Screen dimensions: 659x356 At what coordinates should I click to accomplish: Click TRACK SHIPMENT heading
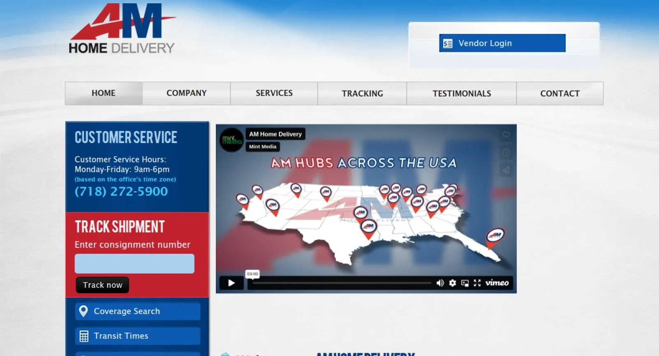pyautogui.click(x=120, y=227)
